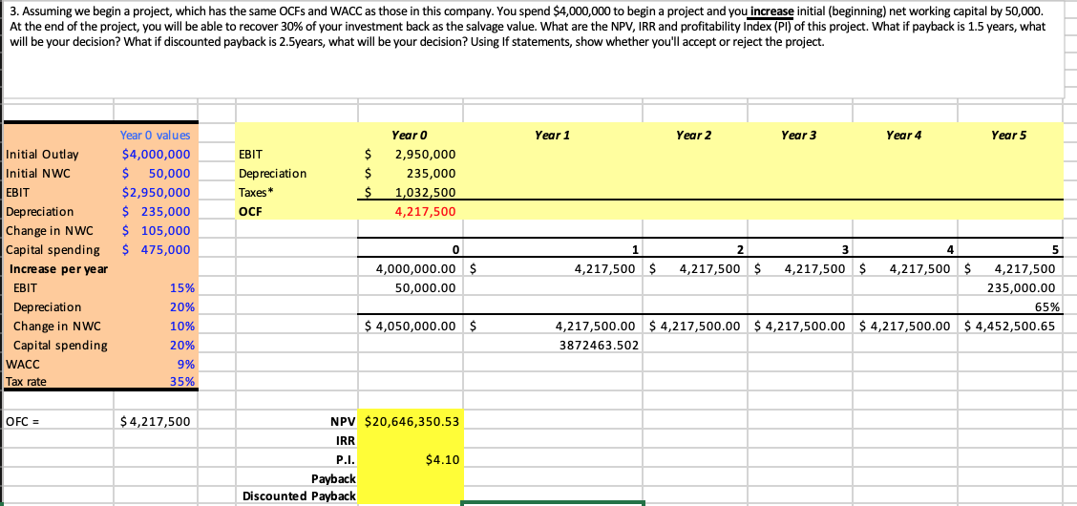Select the $4,452,500.65 total cell

[1010, 327]
